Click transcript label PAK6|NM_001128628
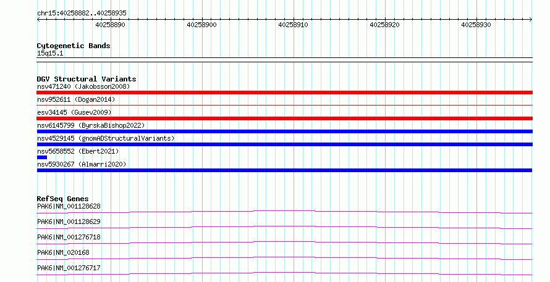Screen dimensions: 550x282 point(69,206)
